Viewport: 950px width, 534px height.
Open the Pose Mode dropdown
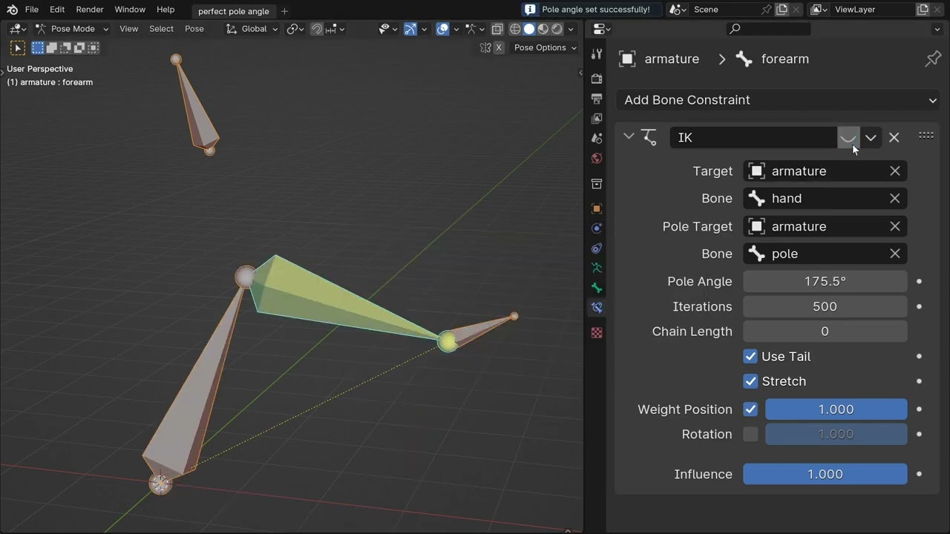(x=72, y=29)
